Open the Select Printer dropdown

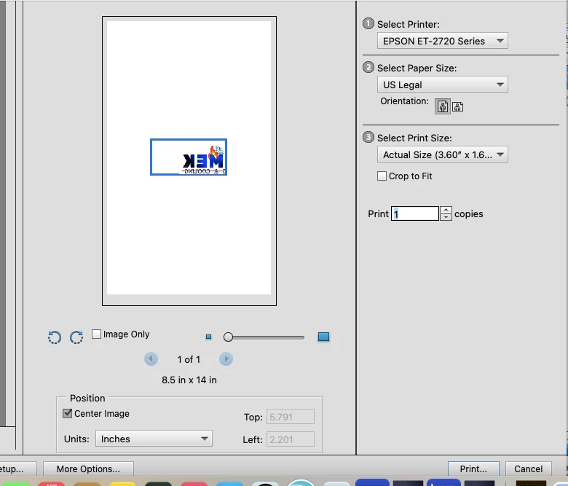pyautogui.click(x=442, y=41)
